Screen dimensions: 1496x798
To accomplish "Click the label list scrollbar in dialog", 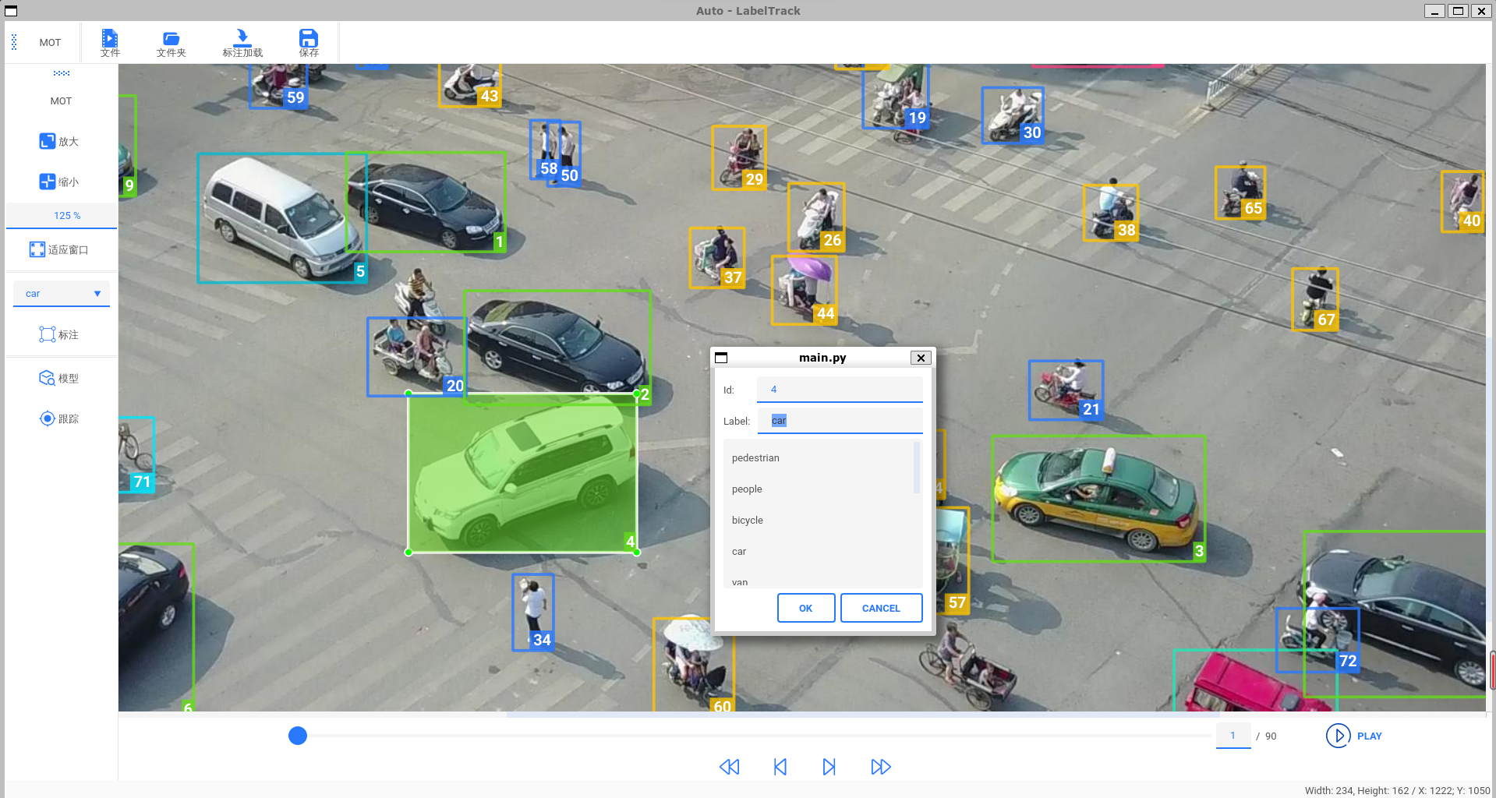I will tap(917, 468).
